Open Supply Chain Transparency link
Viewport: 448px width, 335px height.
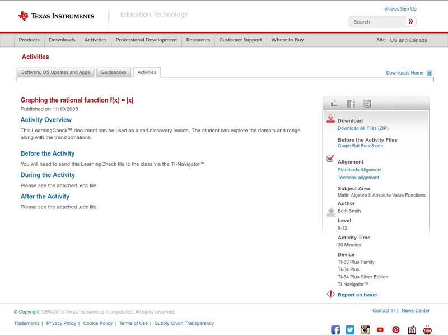coord(184,323)
